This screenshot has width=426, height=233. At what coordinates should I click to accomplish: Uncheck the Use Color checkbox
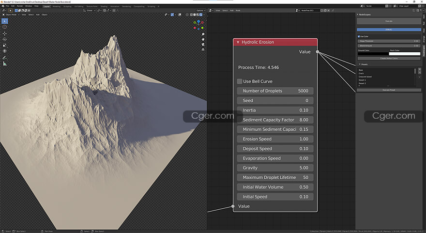[x=360, y=36]
